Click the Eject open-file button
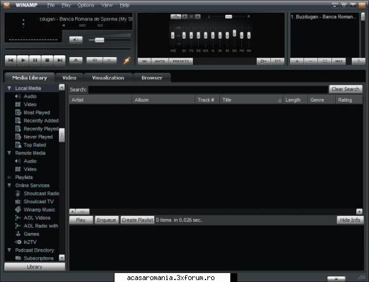The image size is (369, 282). point(76,60)
